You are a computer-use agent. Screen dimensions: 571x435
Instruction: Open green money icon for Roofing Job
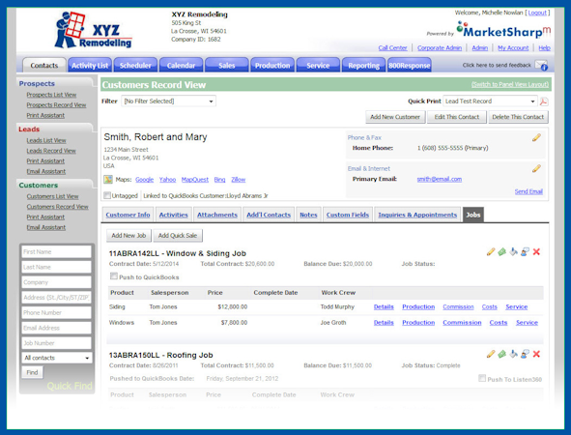[501, 354]
